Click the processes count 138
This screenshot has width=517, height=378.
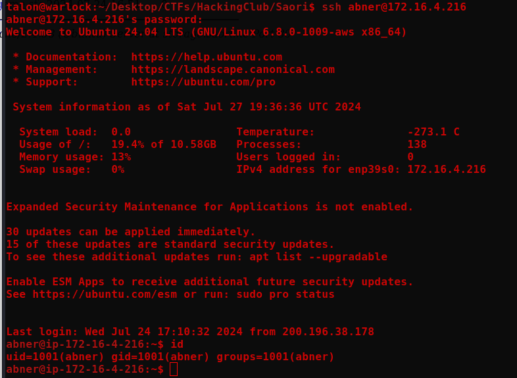point(417,145)
